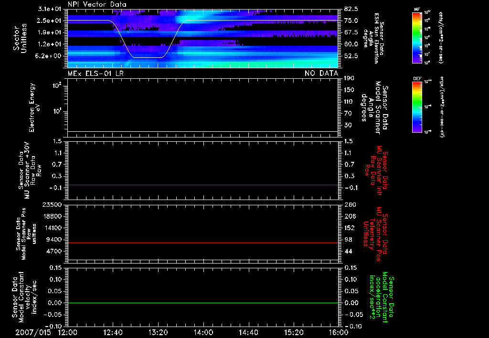This screenshot has height=338, width=489.
Task: Click the MEx ELS-01 LR panel label
Action: pos(96,73)
